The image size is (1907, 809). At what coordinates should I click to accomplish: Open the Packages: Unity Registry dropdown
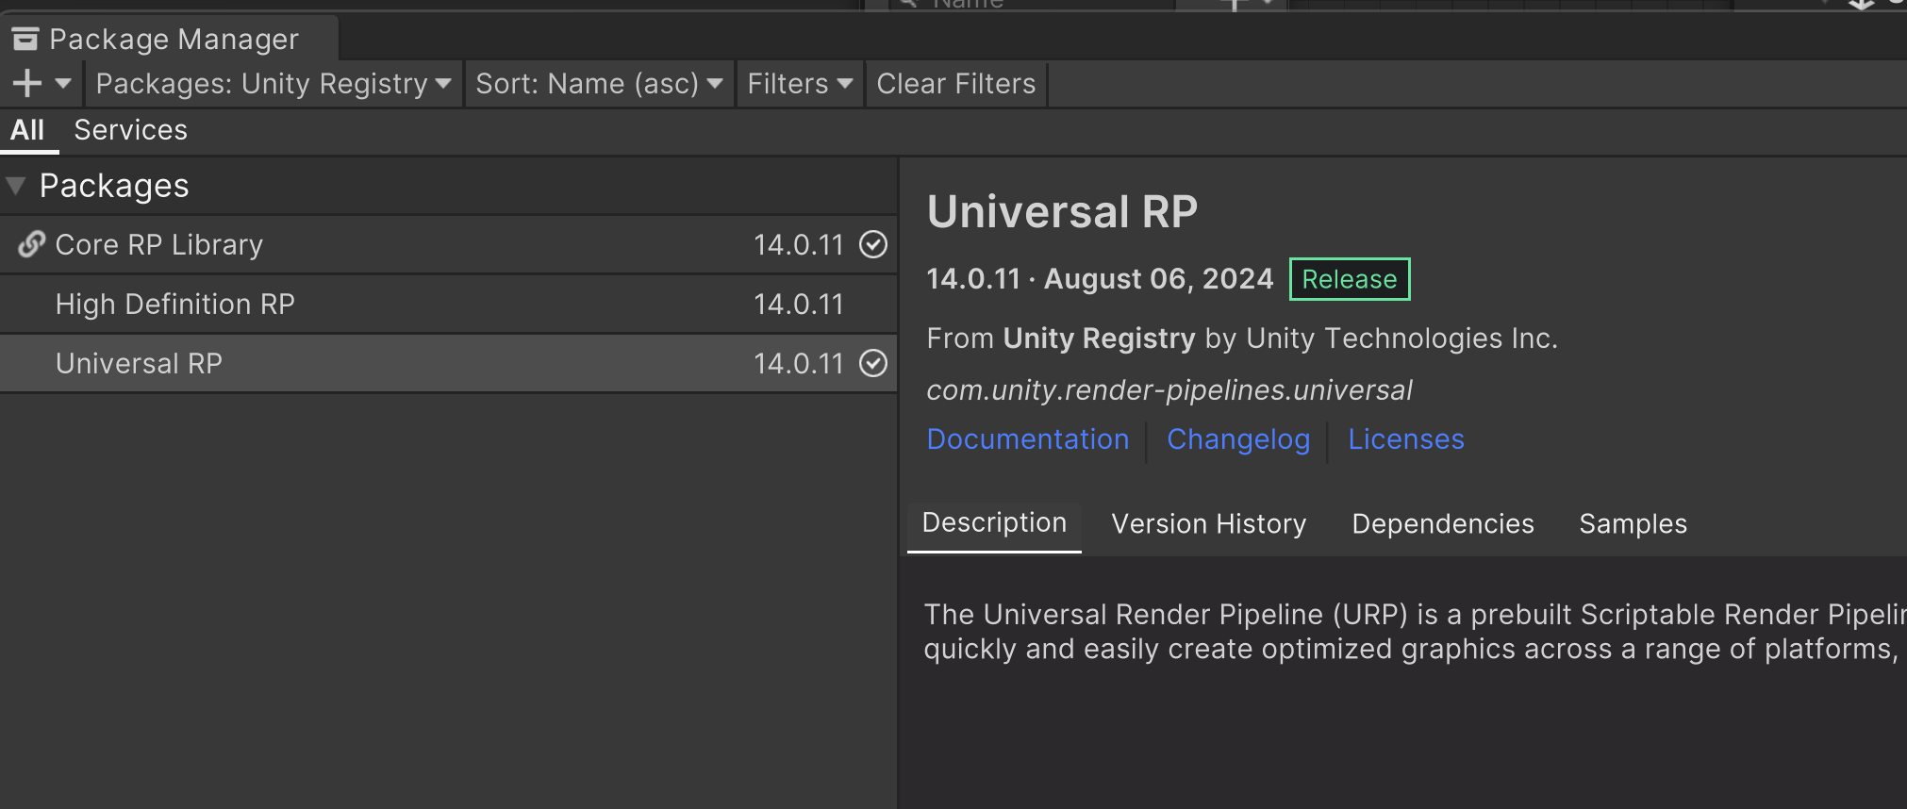pos(274,84)
